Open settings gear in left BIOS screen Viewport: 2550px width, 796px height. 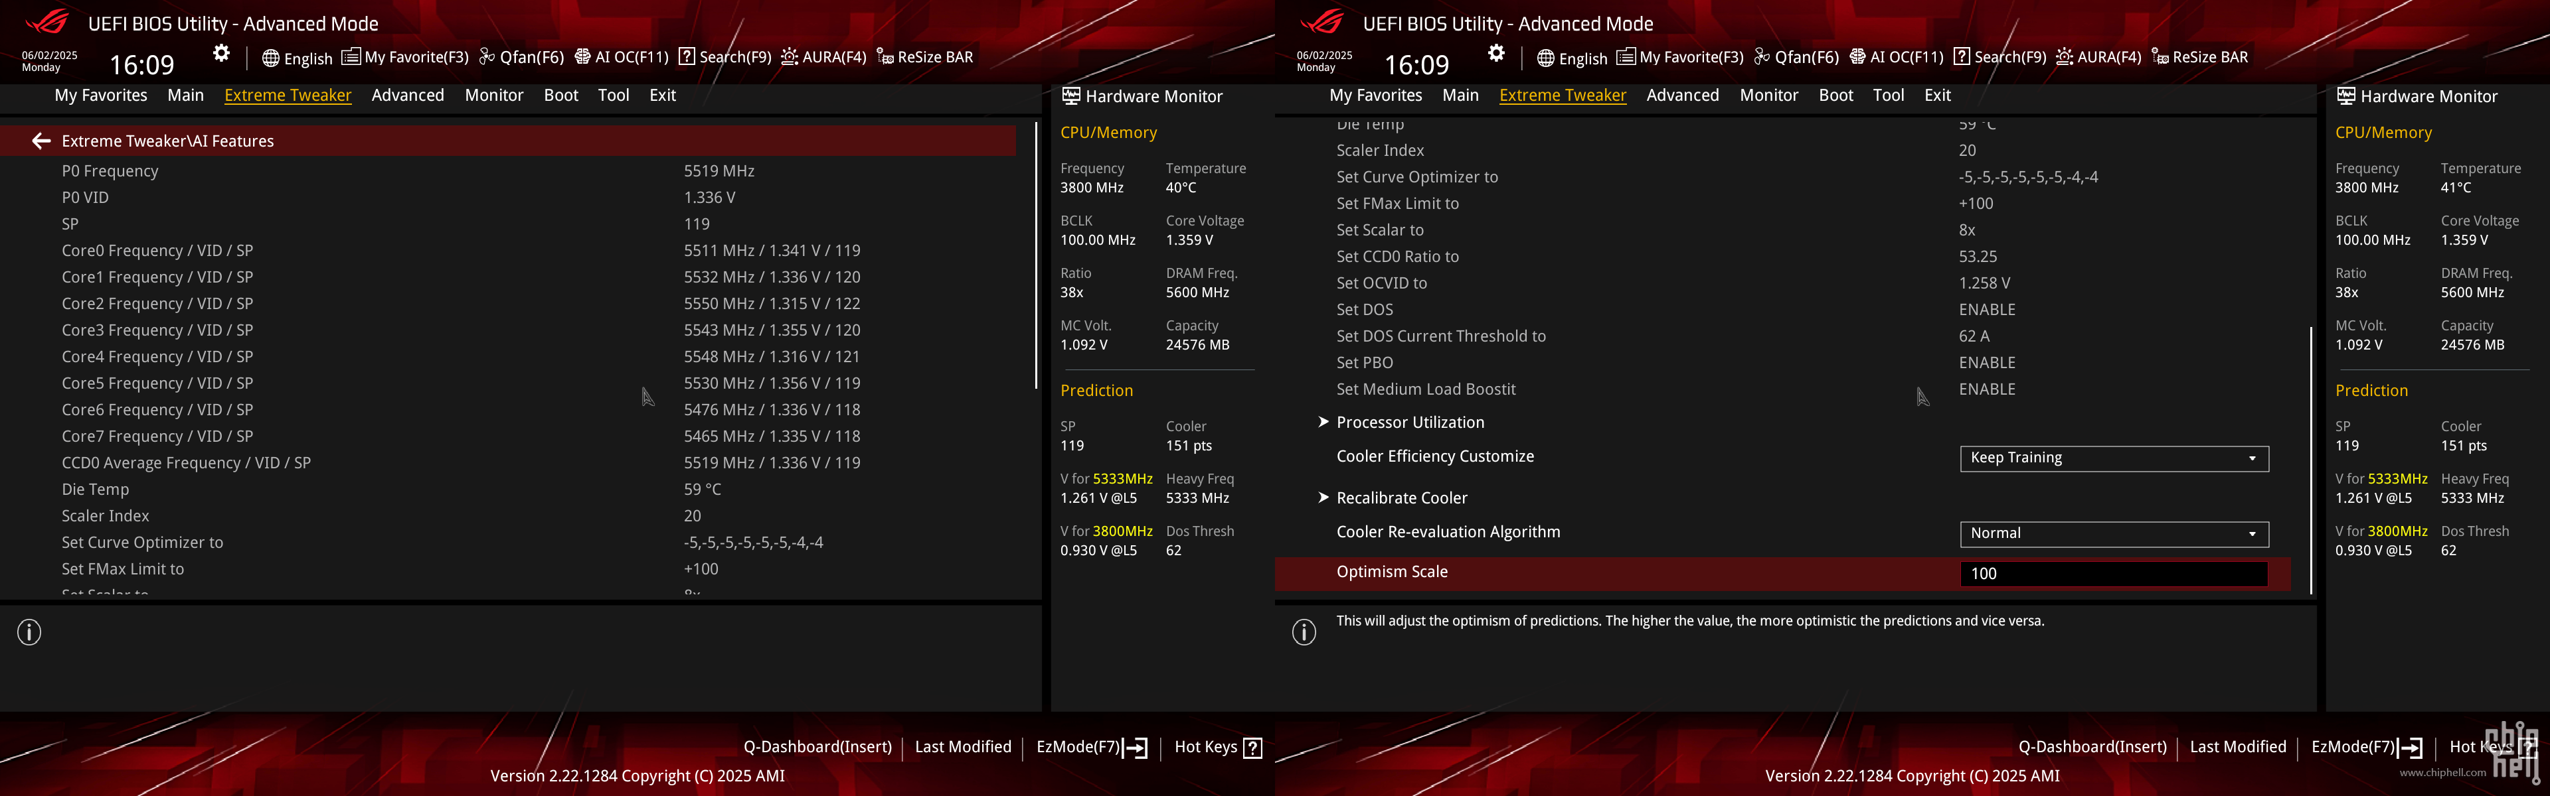coord(222,53)
